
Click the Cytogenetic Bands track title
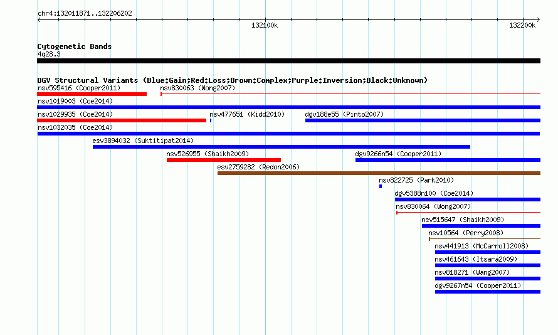(x=75, y=46)
